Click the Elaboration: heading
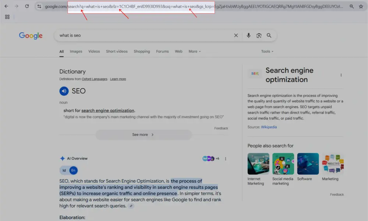This screenshot has width=368, height=221. 72,217
